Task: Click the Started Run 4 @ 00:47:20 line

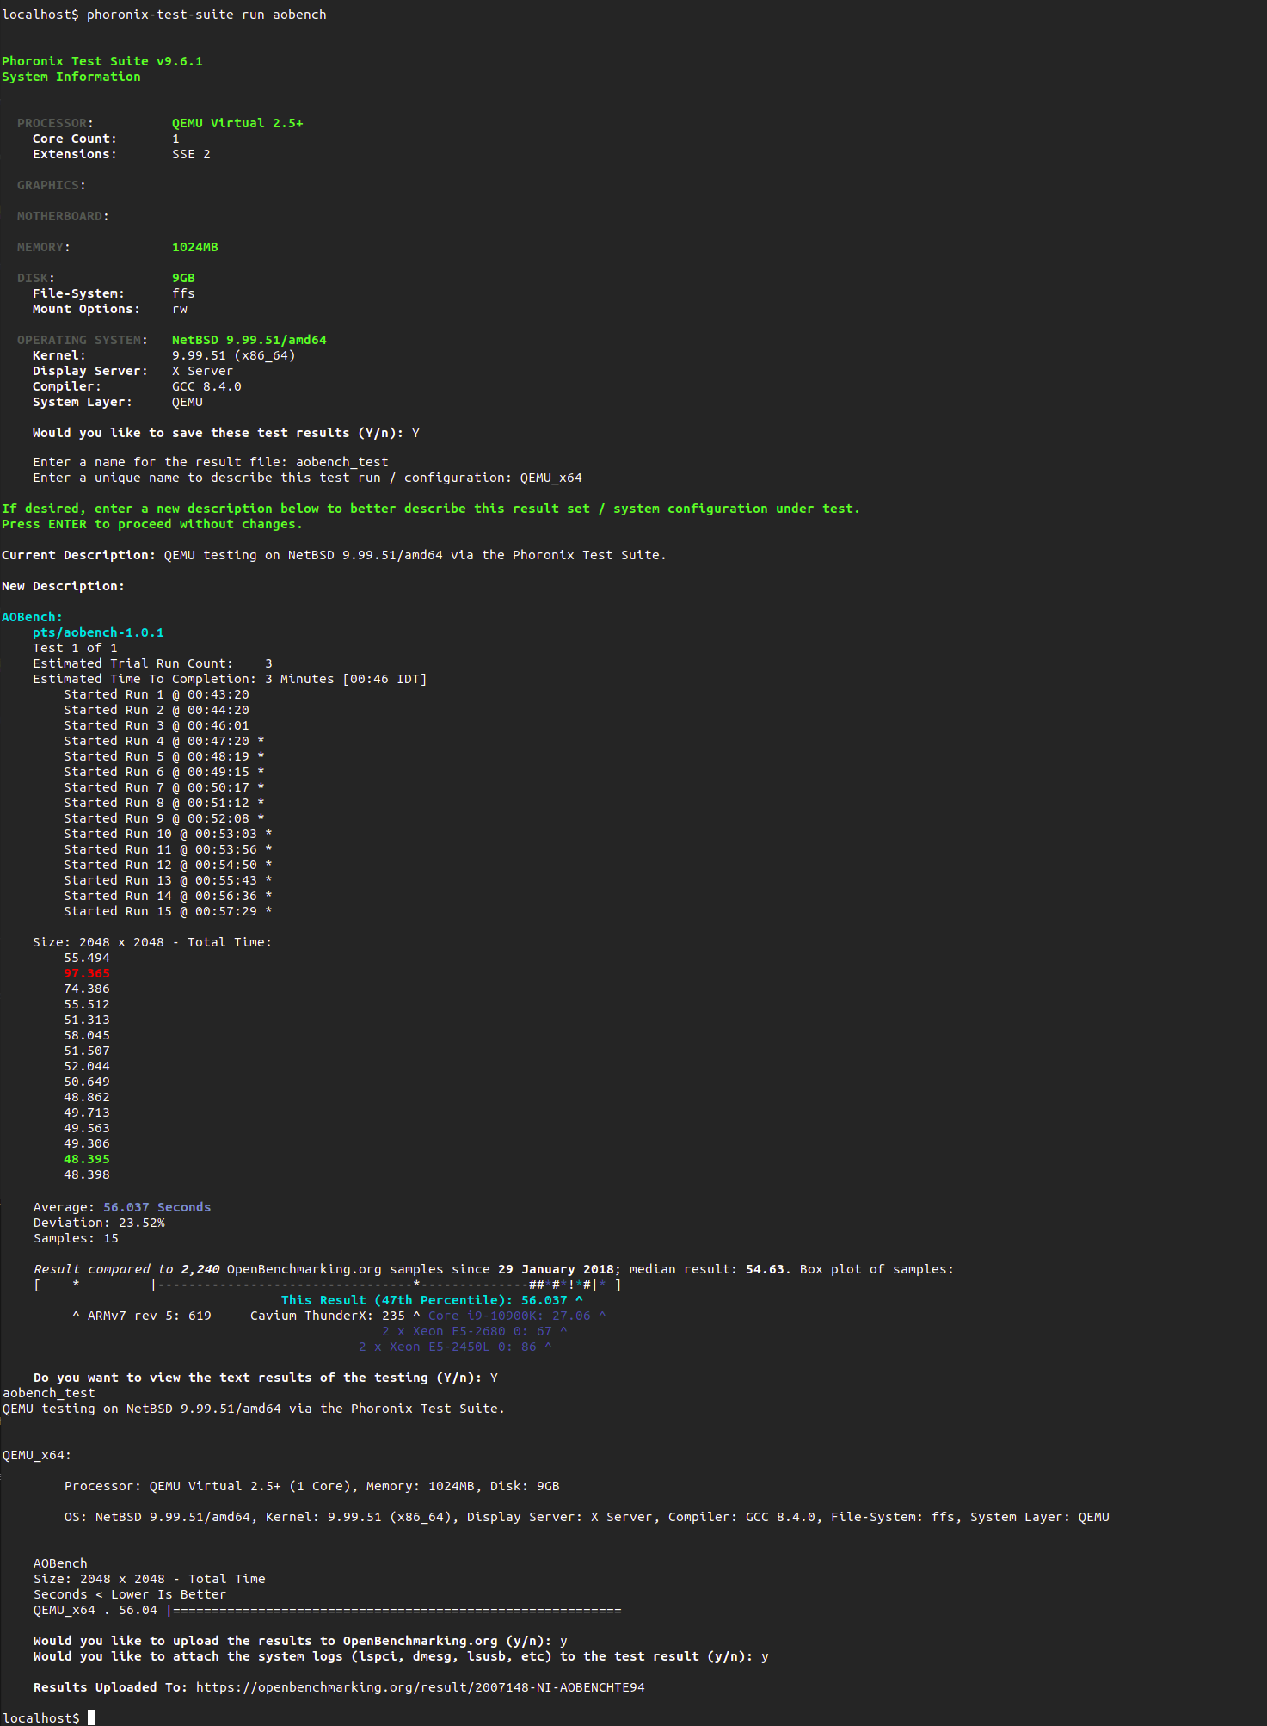Action: 164,741
